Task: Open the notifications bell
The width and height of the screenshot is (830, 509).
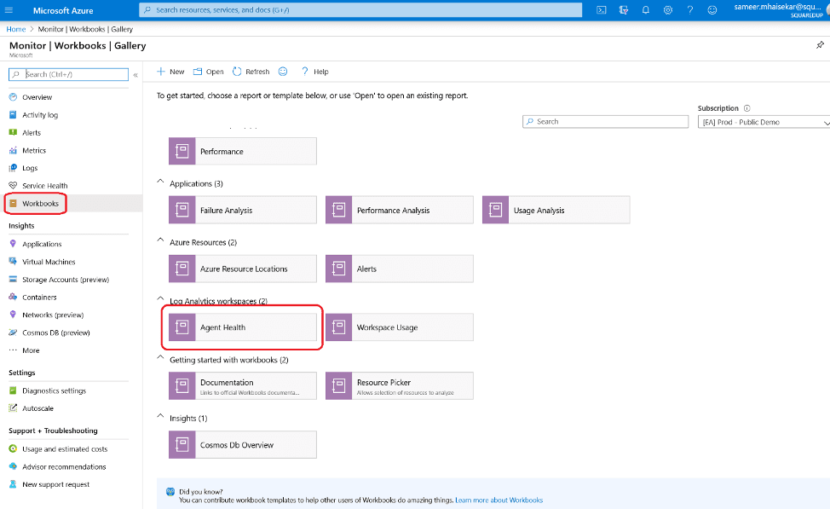Action: pyautogui.click(x=646, y=10)
